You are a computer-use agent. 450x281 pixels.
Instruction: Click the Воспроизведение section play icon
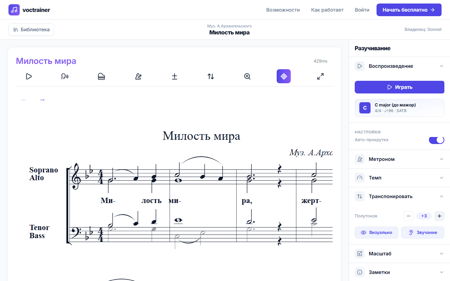[x=360, y=66]
